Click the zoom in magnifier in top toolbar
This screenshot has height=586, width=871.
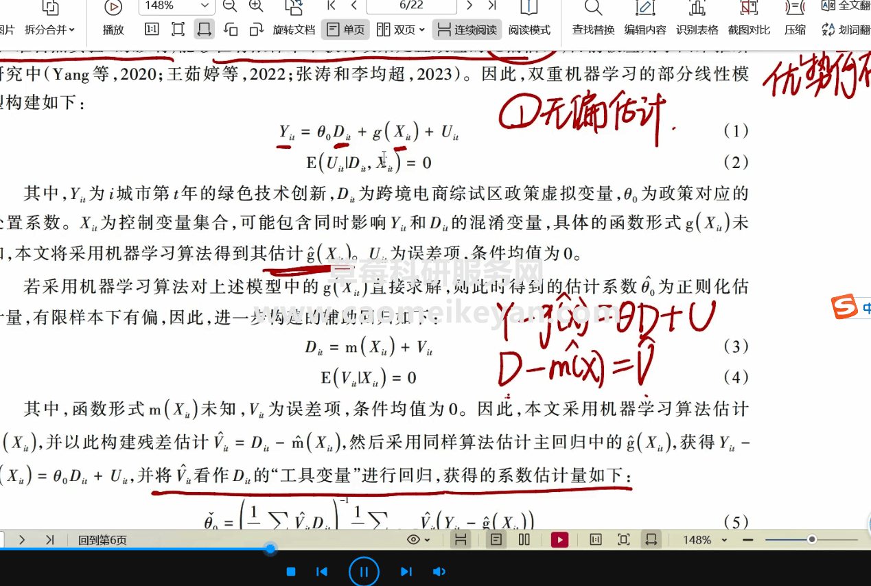pos(256,6)
